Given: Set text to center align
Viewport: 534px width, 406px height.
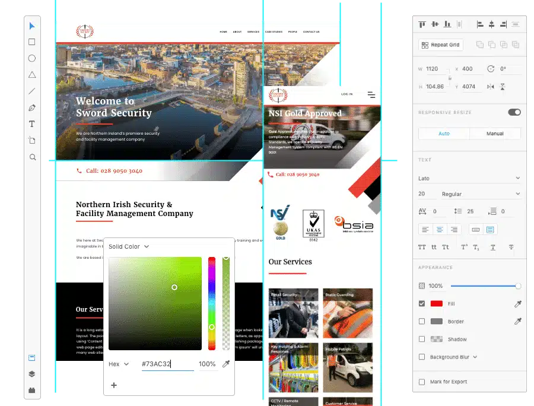Looking at the screenshot, I should tap(440, 230).
